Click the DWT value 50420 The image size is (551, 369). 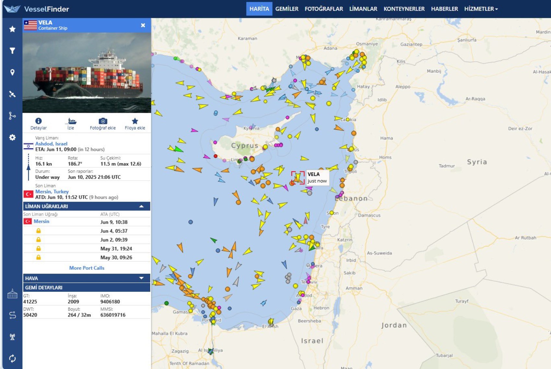30,315
